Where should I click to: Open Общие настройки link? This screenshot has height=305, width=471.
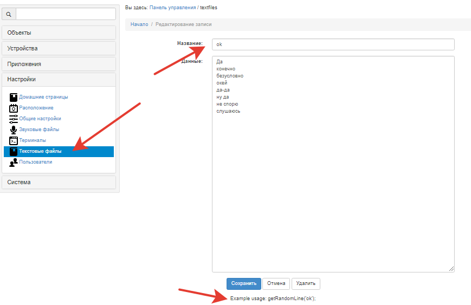(x=40, y=119)
